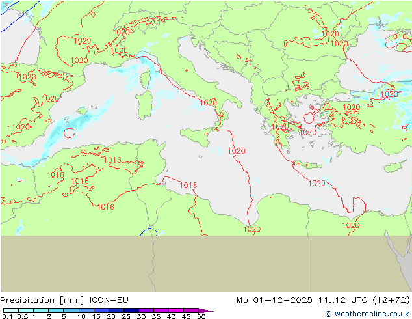This screenshot has width=412, height=319.
Task: Click the '25' legend scale value
Action: click(126, 316)
